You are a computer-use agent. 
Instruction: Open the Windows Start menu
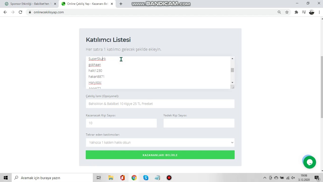tap(6, 178)
